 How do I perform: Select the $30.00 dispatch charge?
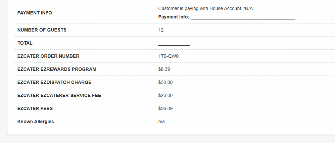(x=165, y=82)
